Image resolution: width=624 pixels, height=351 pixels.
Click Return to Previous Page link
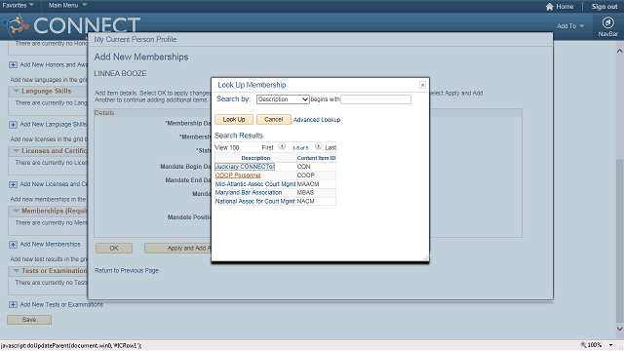[x=127, y=271]
